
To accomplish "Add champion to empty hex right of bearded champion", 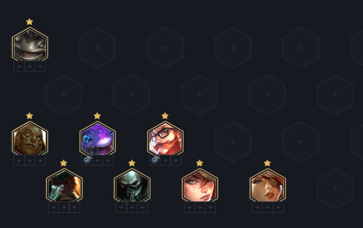I will tap(233, 142).
